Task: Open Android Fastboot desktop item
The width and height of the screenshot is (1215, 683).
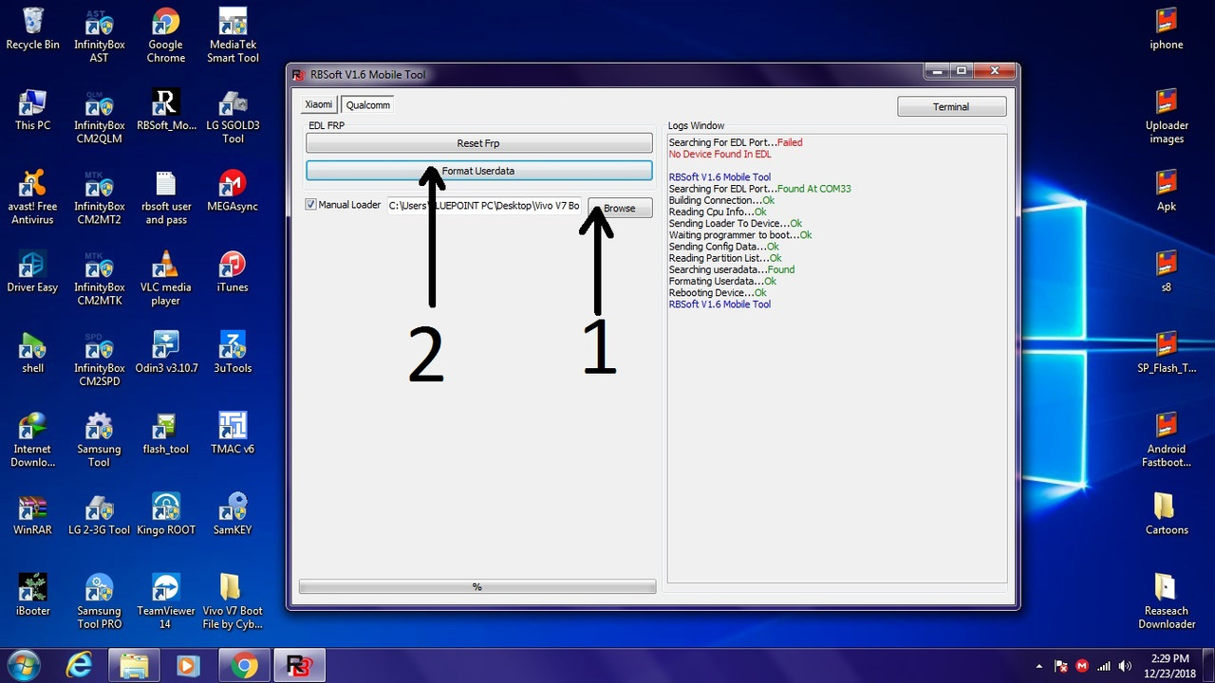Action: pos(1167,440)
